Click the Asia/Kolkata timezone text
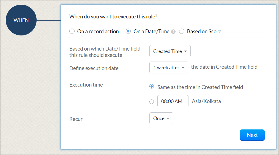279x155 pixels. tap(206, 101)
